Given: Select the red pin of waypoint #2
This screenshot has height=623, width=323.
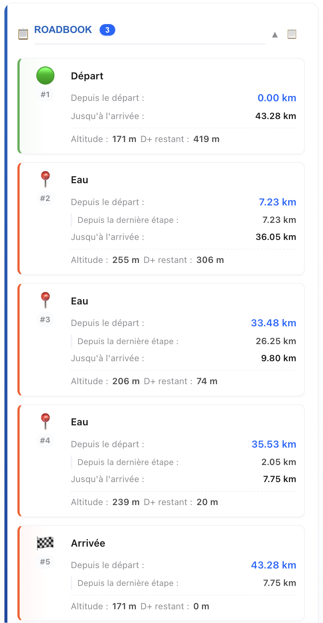Looking at the screenshot, I should tap(45, 179).
